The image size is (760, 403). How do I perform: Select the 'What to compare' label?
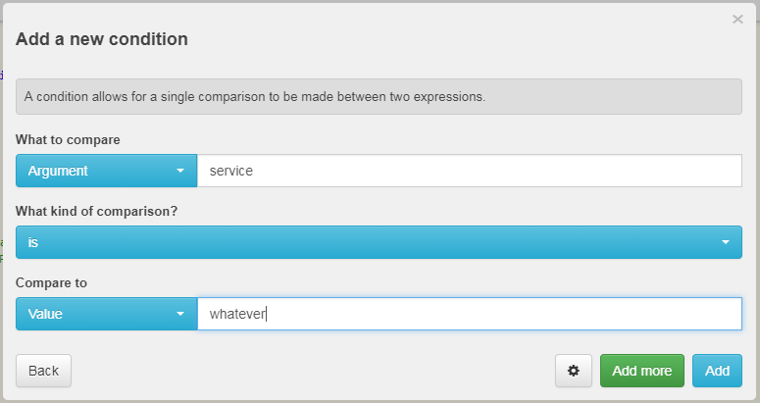click(x=68, y=139)
